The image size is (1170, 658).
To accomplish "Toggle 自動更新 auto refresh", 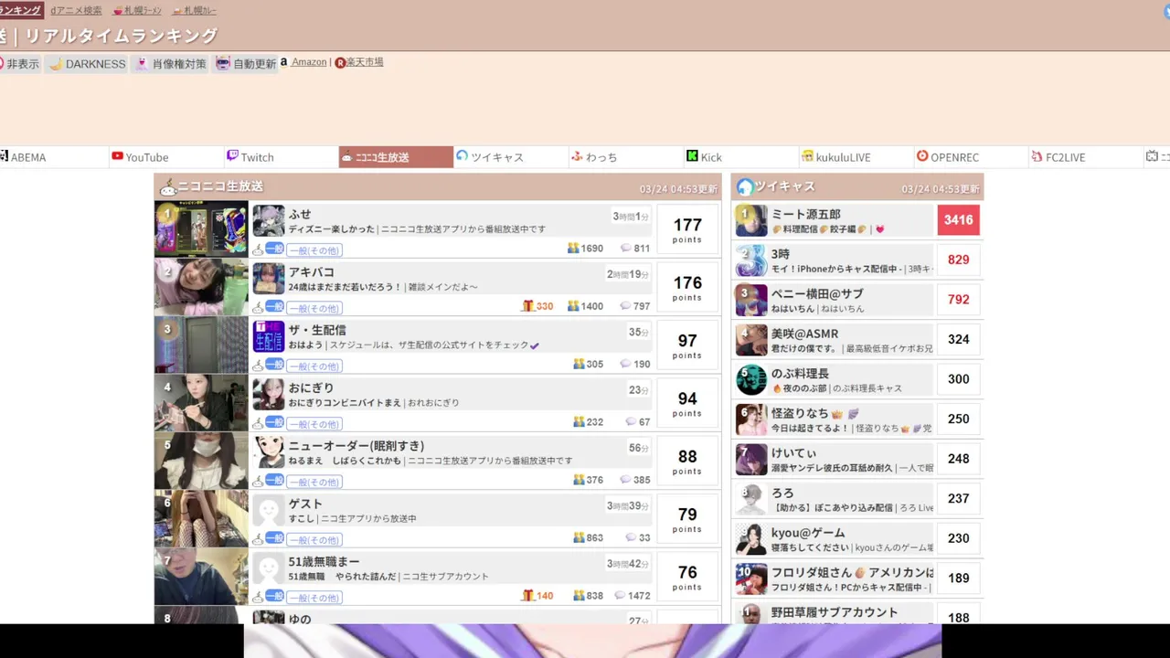I will 245,64.
